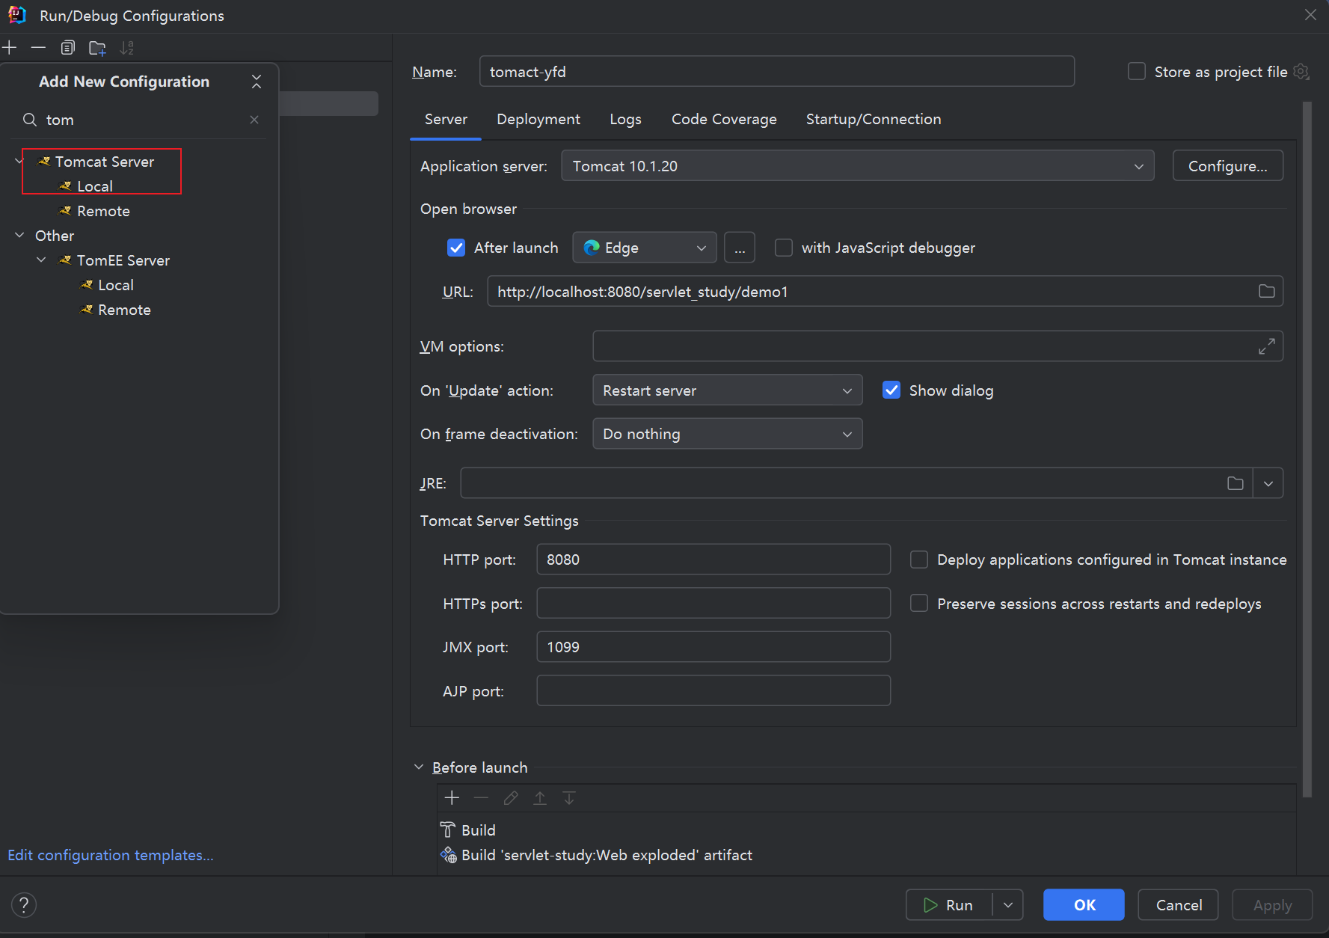This screenshot has width=1329, height=938.
Task: Click the Create New Folder icon
Action: 97,48
